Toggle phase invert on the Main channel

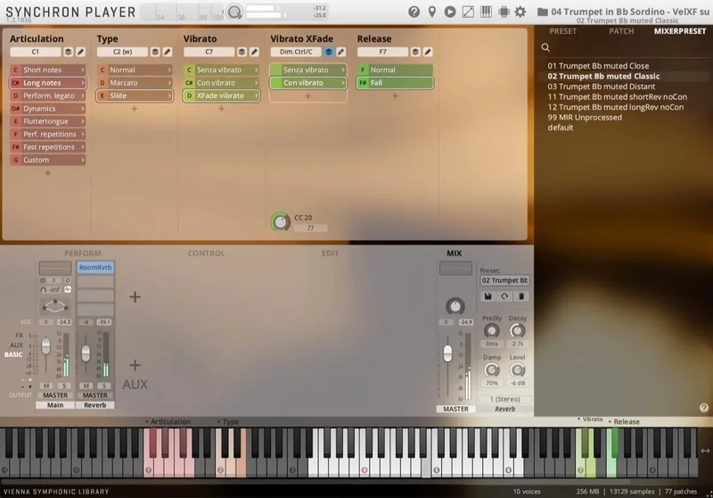pos(68,280)
